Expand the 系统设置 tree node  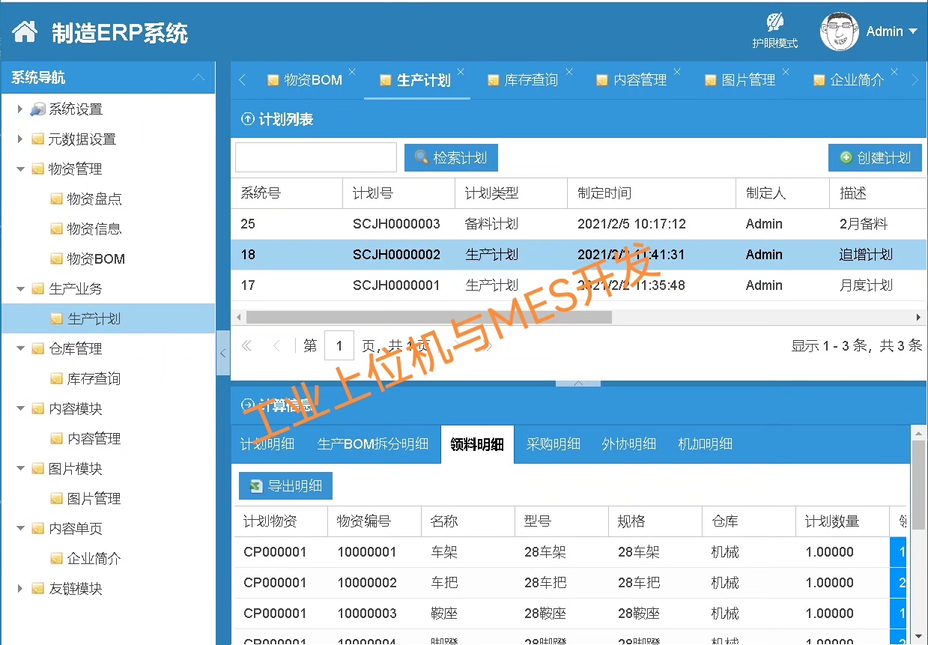[20, 109]
